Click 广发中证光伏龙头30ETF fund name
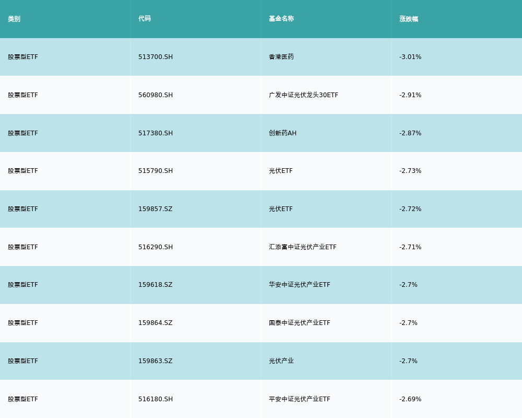 (304, 95)
